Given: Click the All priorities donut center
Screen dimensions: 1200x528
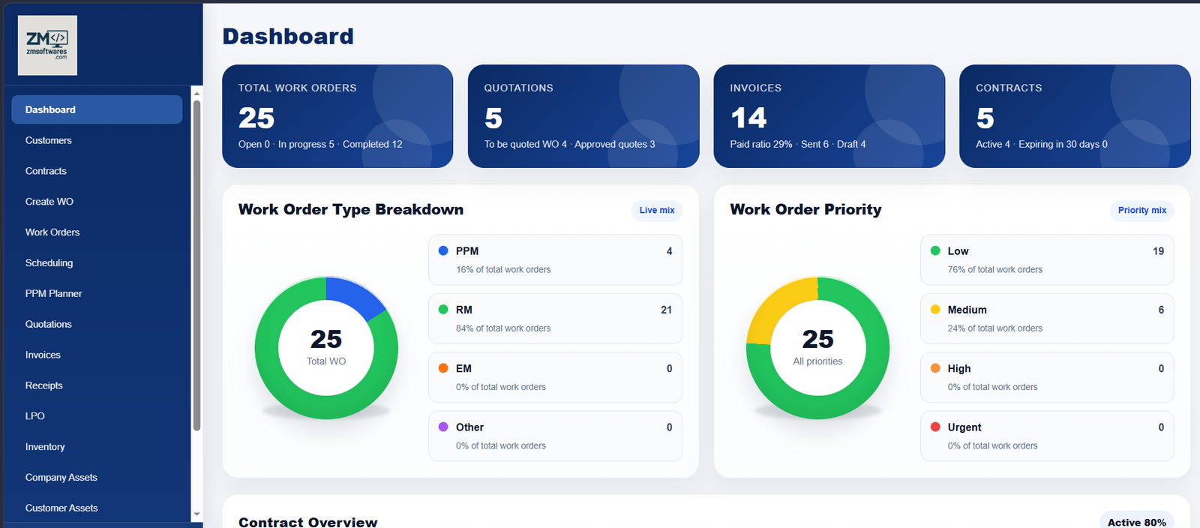Looking at the screenshot, I should point(818,348).
